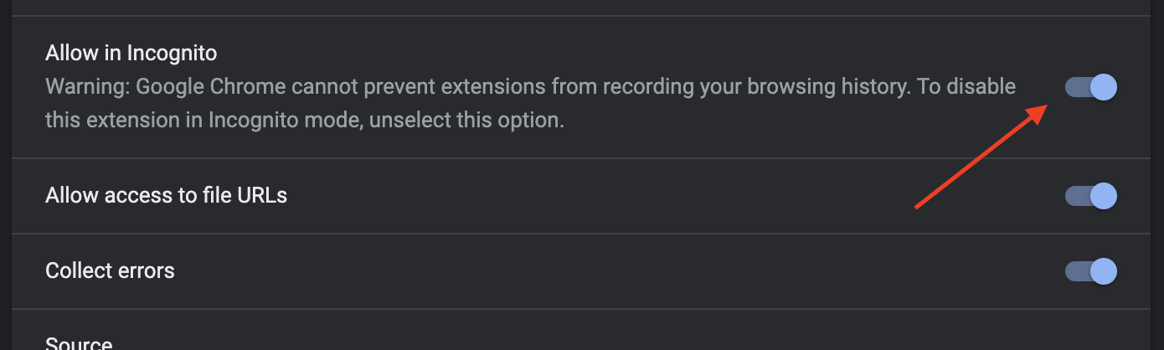This screenshot has width=1164, height=350.
Task: Toggle the Collect errors switch
Action: [1091, 271]
